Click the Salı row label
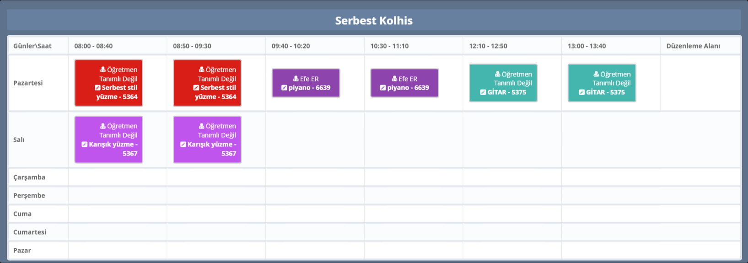748x263 pixels. 19,140
